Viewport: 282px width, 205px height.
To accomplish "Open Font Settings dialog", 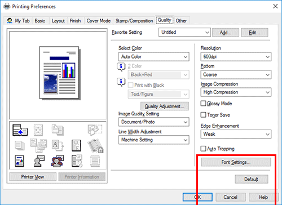I will point(236,162).
